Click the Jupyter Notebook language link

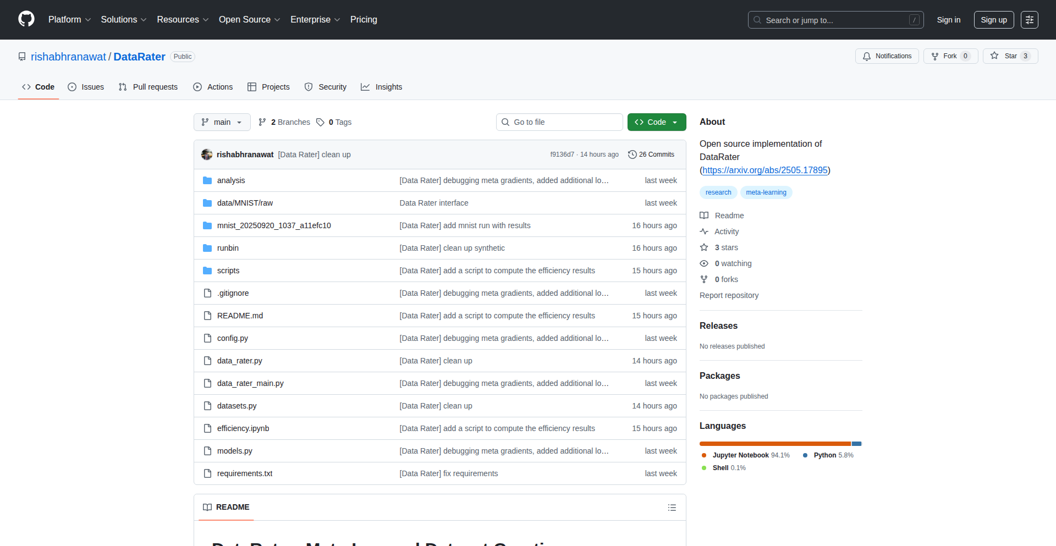[746, 455]
